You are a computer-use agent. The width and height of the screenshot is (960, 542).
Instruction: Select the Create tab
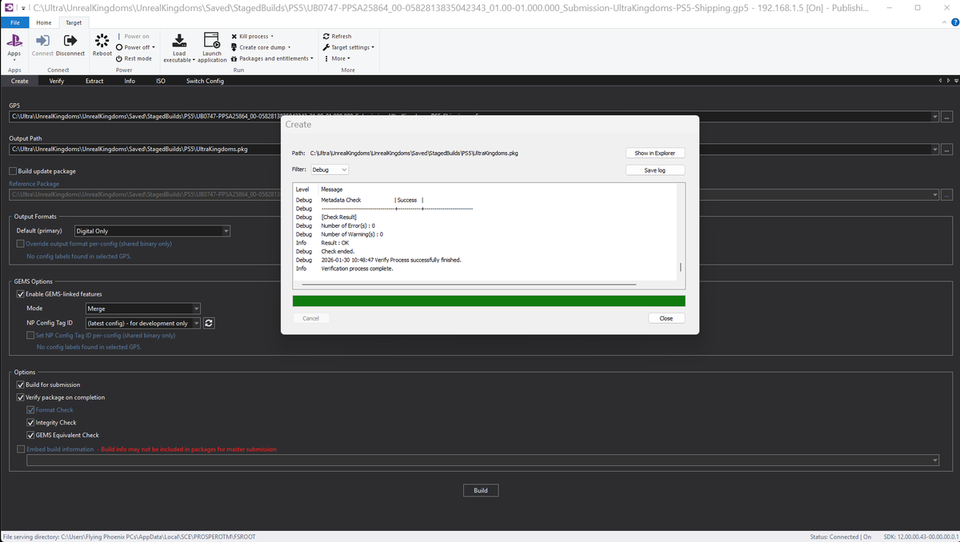tap(20, 81)
